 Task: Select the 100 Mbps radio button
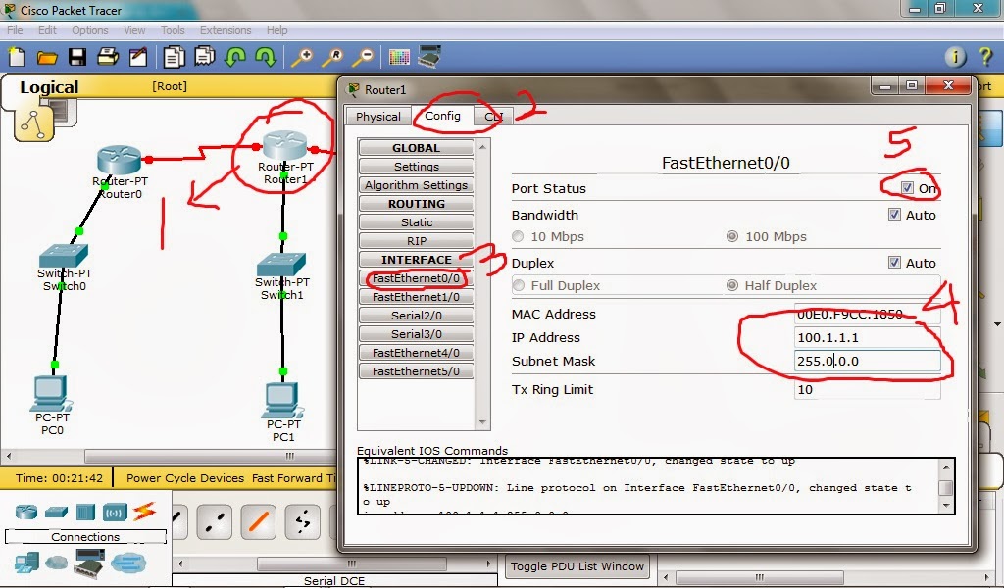click(732, 236)
